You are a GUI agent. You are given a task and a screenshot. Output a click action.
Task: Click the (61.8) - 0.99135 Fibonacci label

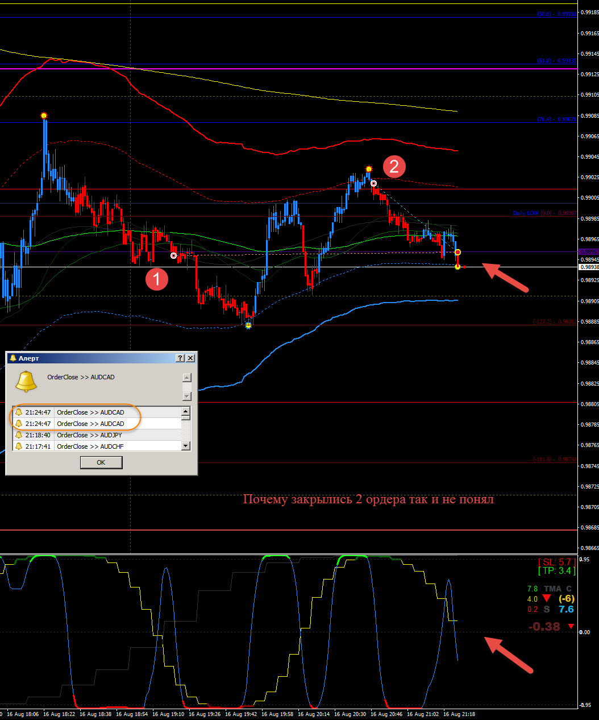(556, 61)
